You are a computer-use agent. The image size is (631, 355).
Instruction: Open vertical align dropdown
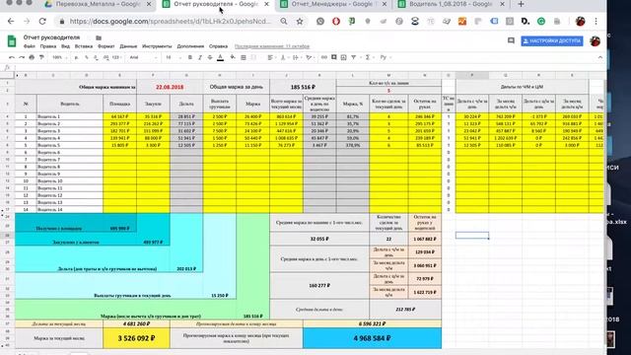284,57
